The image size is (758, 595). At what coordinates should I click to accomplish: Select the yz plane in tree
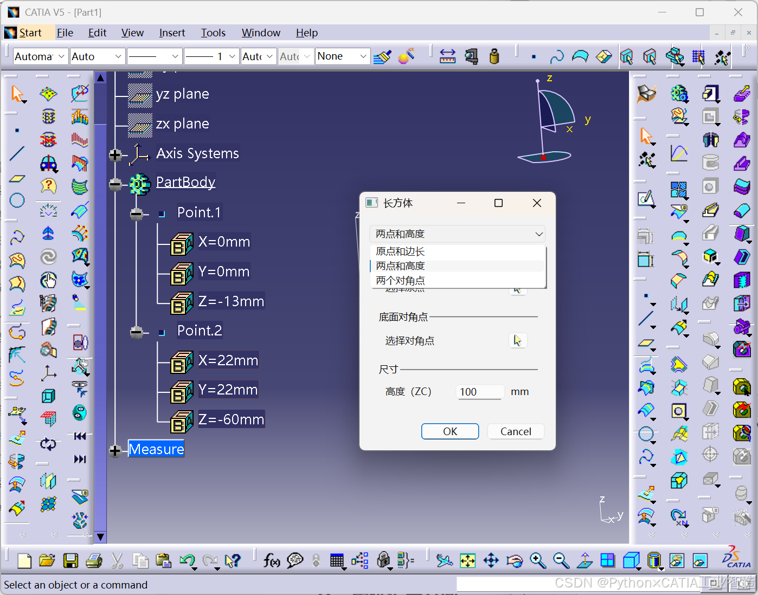point(182,94)
